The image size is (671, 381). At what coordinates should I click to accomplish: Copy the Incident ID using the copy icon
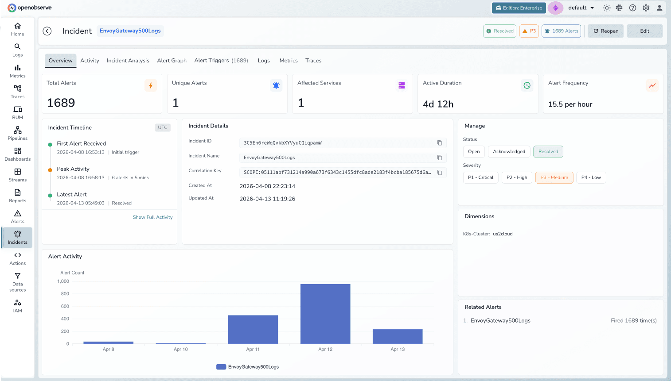pos(439,143)
